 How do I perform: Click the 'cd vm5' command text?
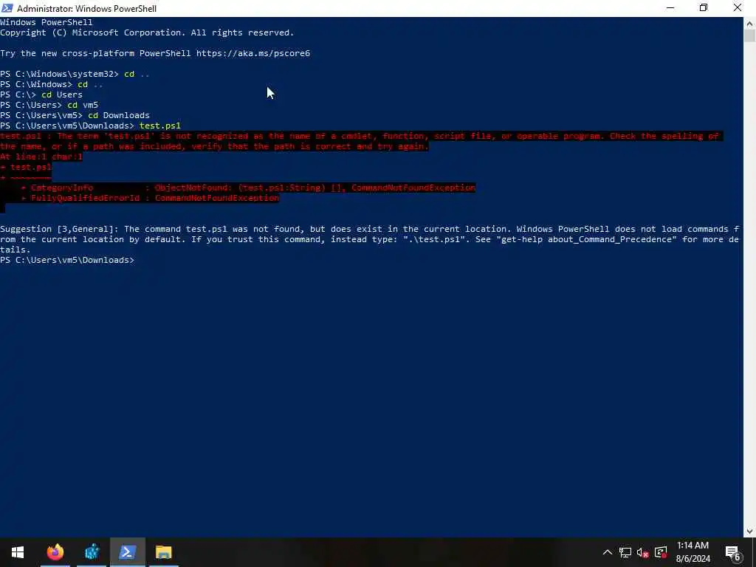click(x=83, y=105)
